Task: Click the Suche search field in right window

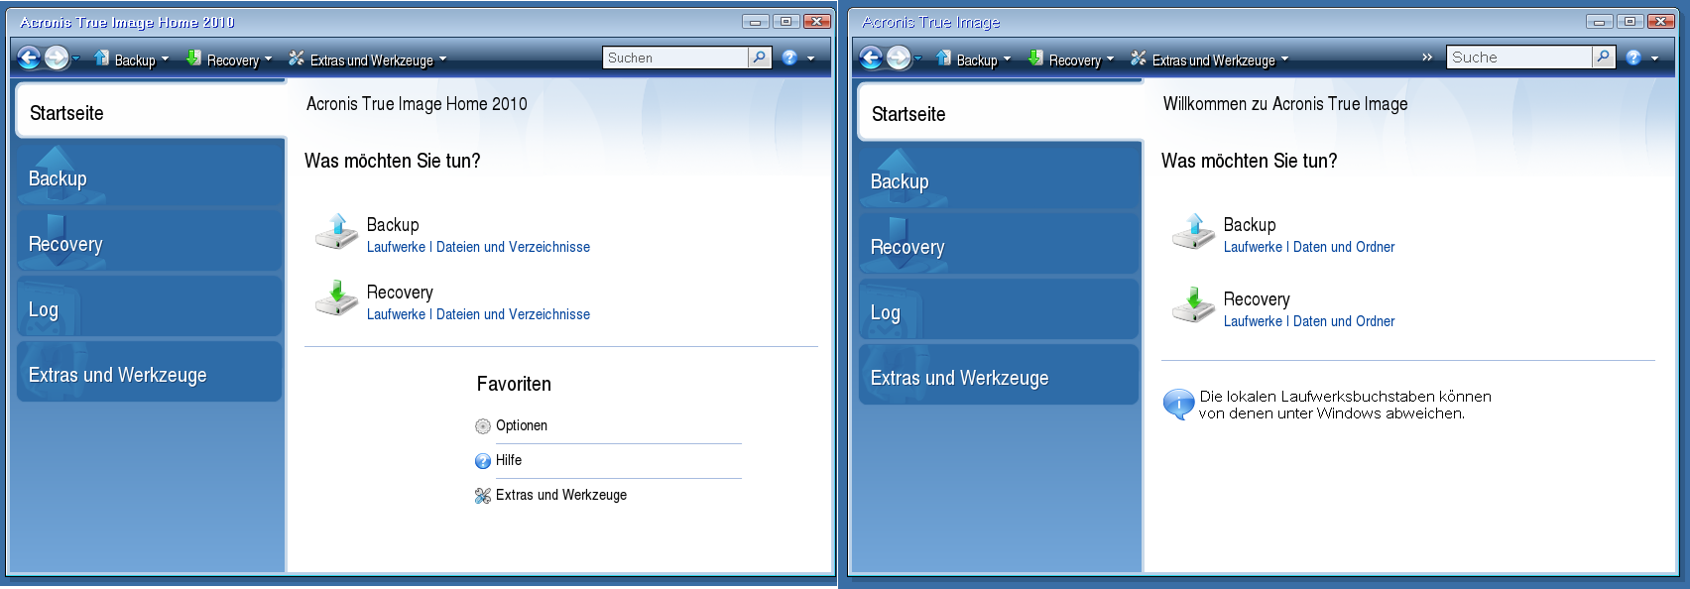Action: [x=1519, y=58]
